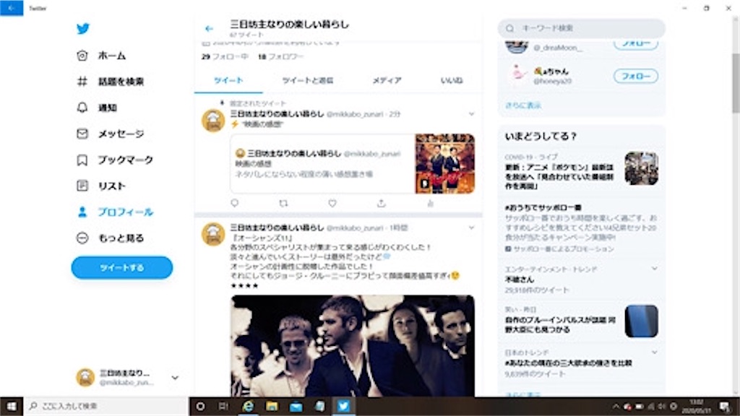Screen dimensions: 740x416
Task: Open the taskbar Action Center notification icon
Action: click(725, 406)
